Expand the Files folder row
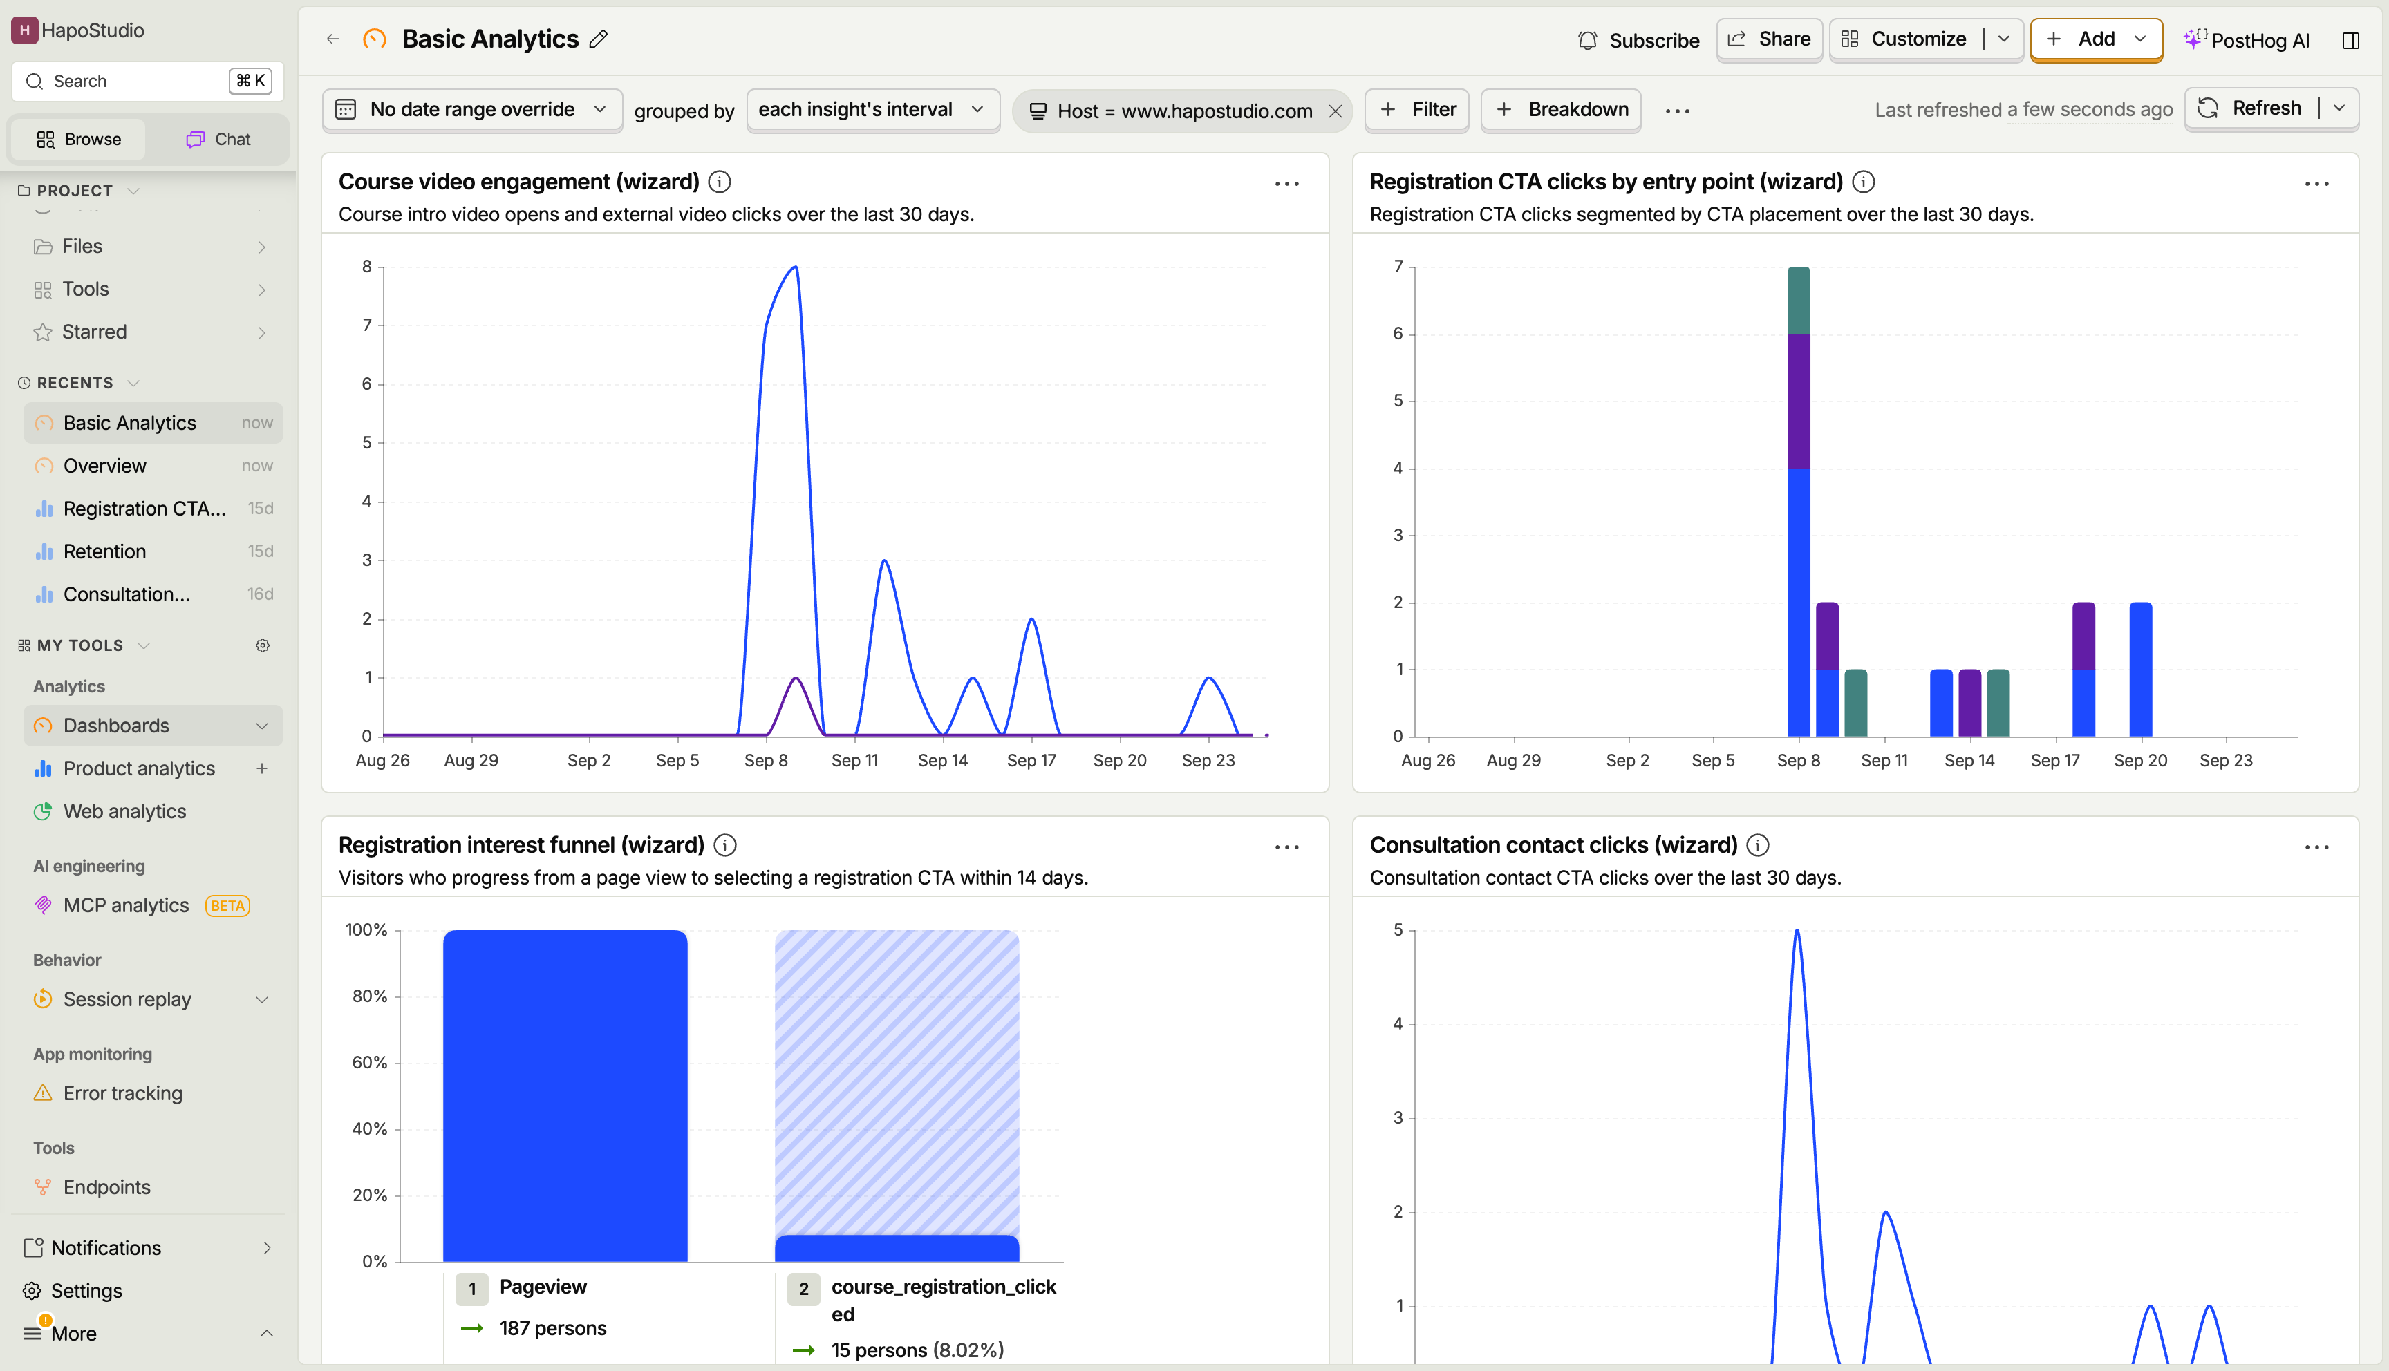The image size is (2389, 1371). pyautogui.click(x=153, y=247)
